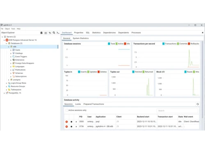Enable the Active sessions only checkbox

[67, 110]
